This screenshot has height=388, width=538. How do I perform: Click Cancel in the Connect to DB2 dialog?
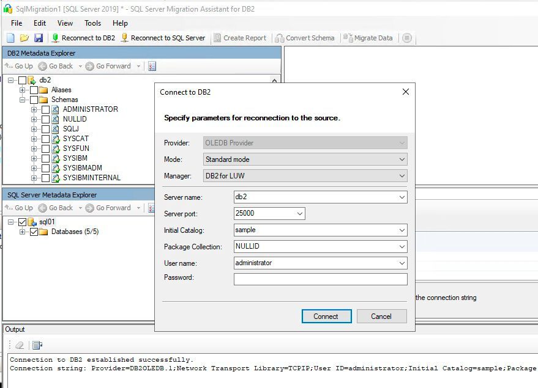coord(381,317)
